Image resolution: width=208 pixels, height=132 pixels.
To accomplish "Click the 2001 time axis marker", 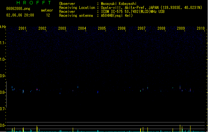I will [x=22, y=28].
